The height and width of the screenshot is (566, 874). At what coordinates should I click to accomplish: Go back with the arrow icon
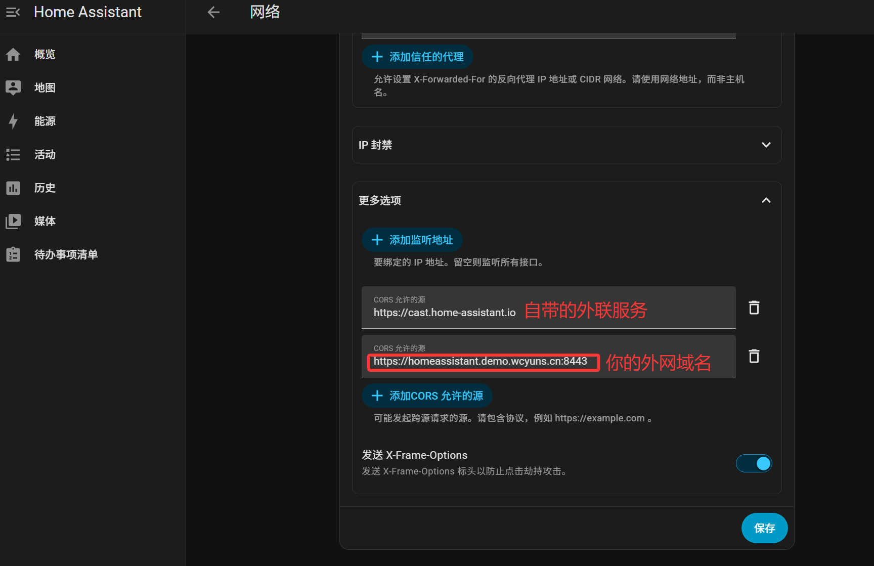(213, 12)
